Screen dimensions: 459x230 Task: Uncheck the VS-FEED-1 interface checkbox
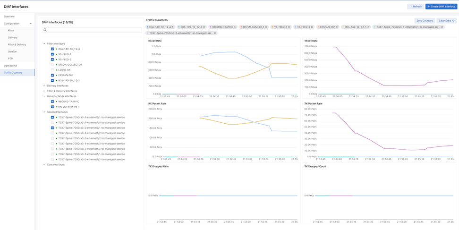tap(52, 54)
